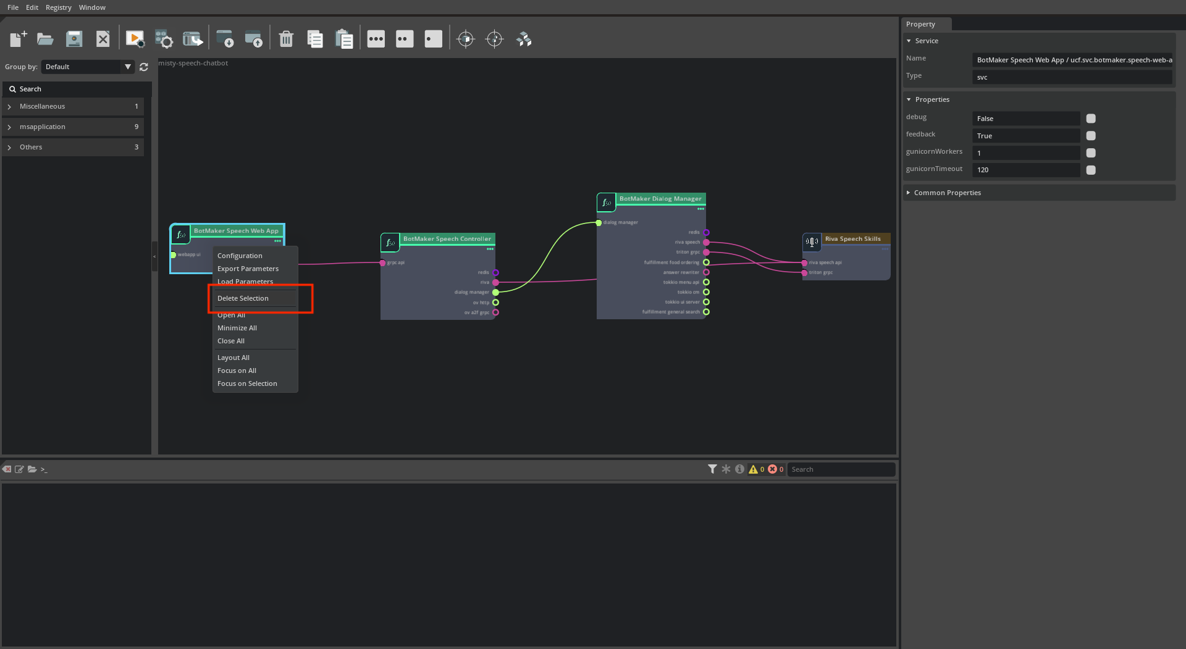Click the console asterisk filter icon

[x=726, y=469]
